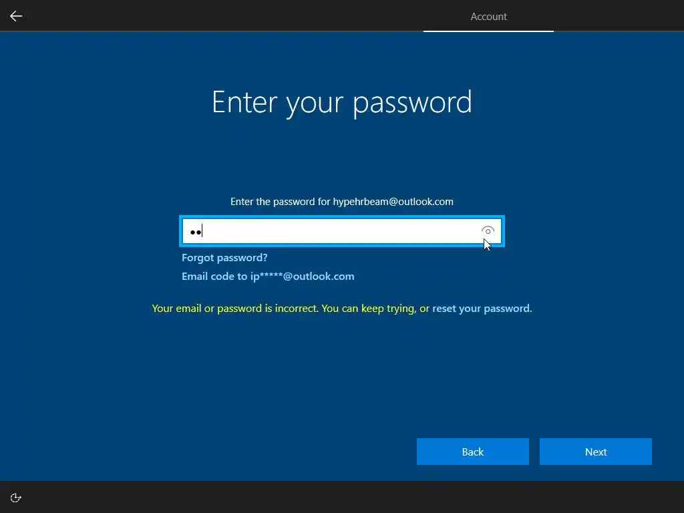Follow the reset your password link

[x=481, y=309]
